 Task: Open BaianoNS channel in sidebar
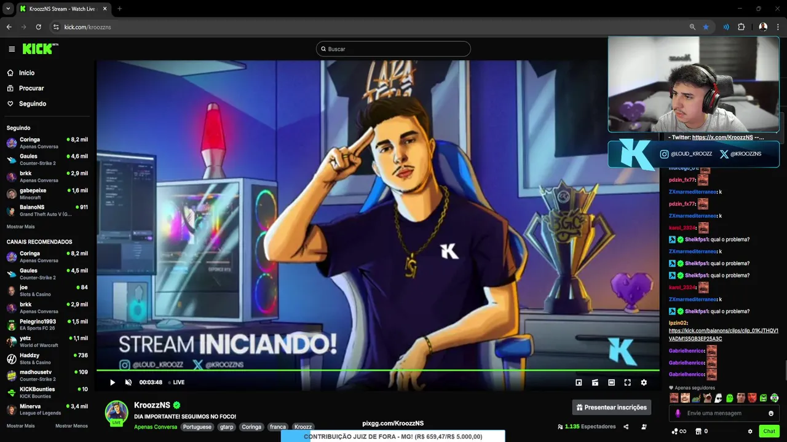click(47, 211)
